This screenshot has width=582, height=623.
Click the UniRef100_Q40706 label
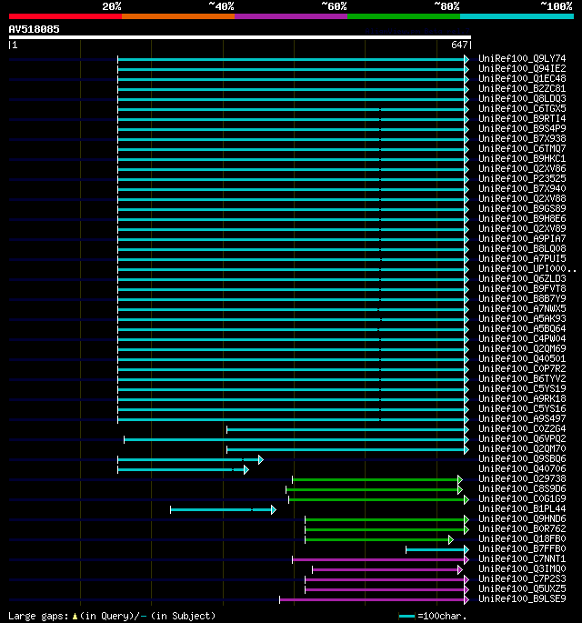tap(522, 468)
